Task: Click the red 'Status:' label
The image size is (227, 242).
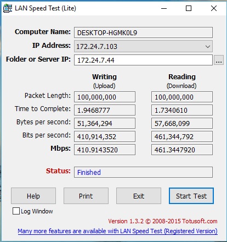Action: pos(58,171)
